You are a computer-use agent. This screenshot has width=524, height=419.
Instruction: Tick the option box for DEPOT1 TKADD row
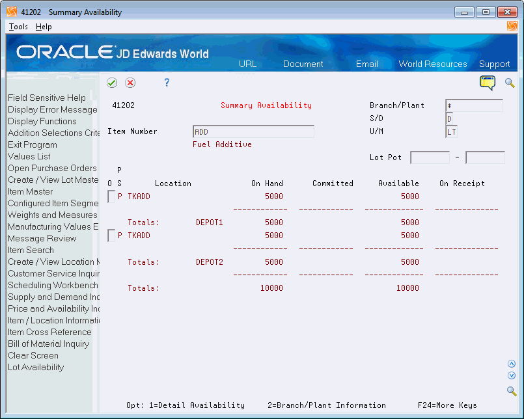tap(111, 196)
